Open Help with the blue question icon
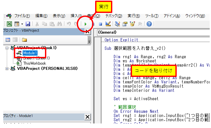The width and height of the screenshot is (211, 128). [149, 24]
